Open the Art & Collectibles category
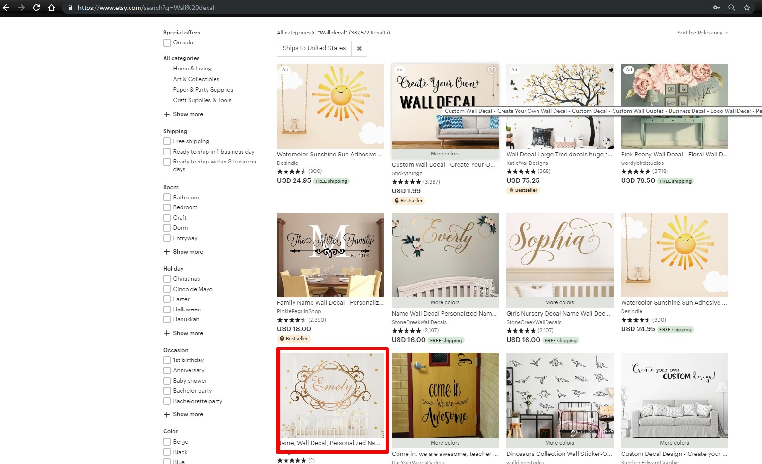Viewport: 762px width, 464px height. [x=196, y=79]
